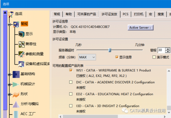Expand the 形状 tree node

[9, 94]
